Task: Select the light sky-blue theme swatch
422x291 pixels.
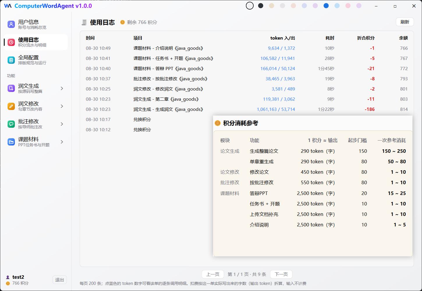Action: [x=337, y=6]
